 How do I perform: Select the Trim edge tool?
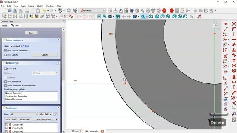226,83
